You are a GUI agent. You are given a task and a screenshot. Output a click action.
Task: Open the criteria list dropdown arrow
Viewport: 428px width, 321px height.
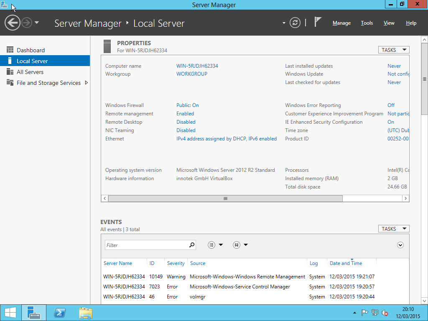click(221, 245)
